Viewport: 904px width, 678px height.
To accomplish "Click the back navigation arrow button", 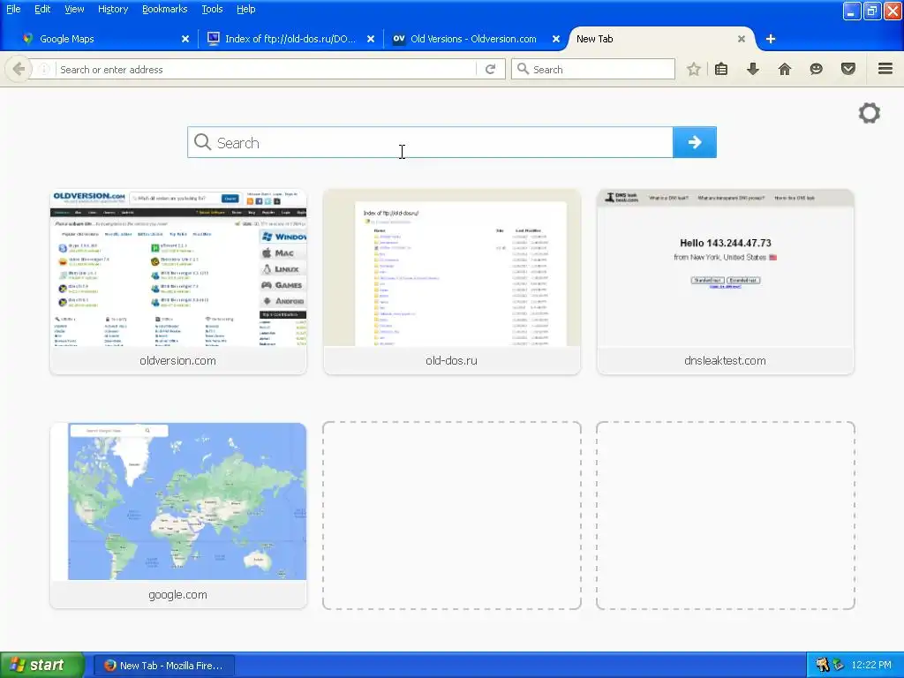I will pyautogui.click(x=19, y=69).
